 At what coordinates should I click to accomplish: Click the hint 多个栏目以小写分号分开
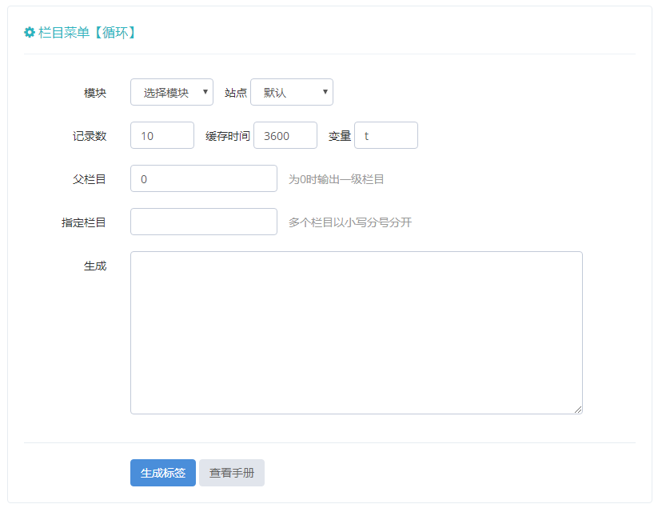point(350,222)
